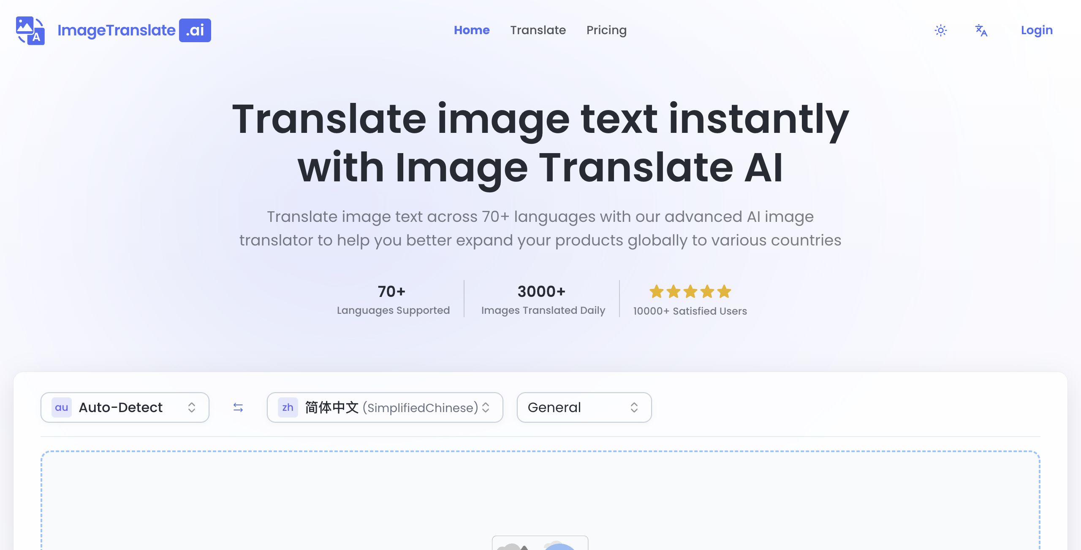Open the Home nav item
1081x550 pixels.
pyautogui.click(x=472, y=30)
